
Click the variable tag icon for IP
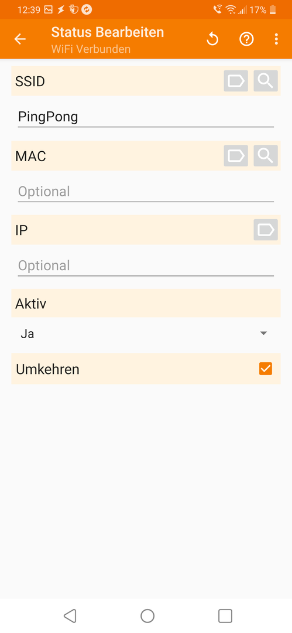tap(266, 230)
